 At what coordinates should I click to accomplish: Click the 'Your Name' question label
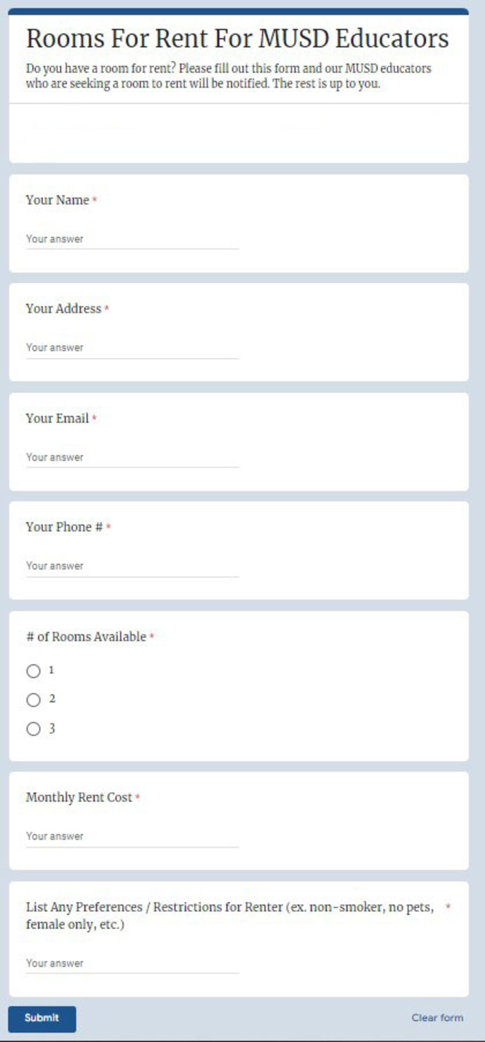pyautogui.click(x=58, y=200)
